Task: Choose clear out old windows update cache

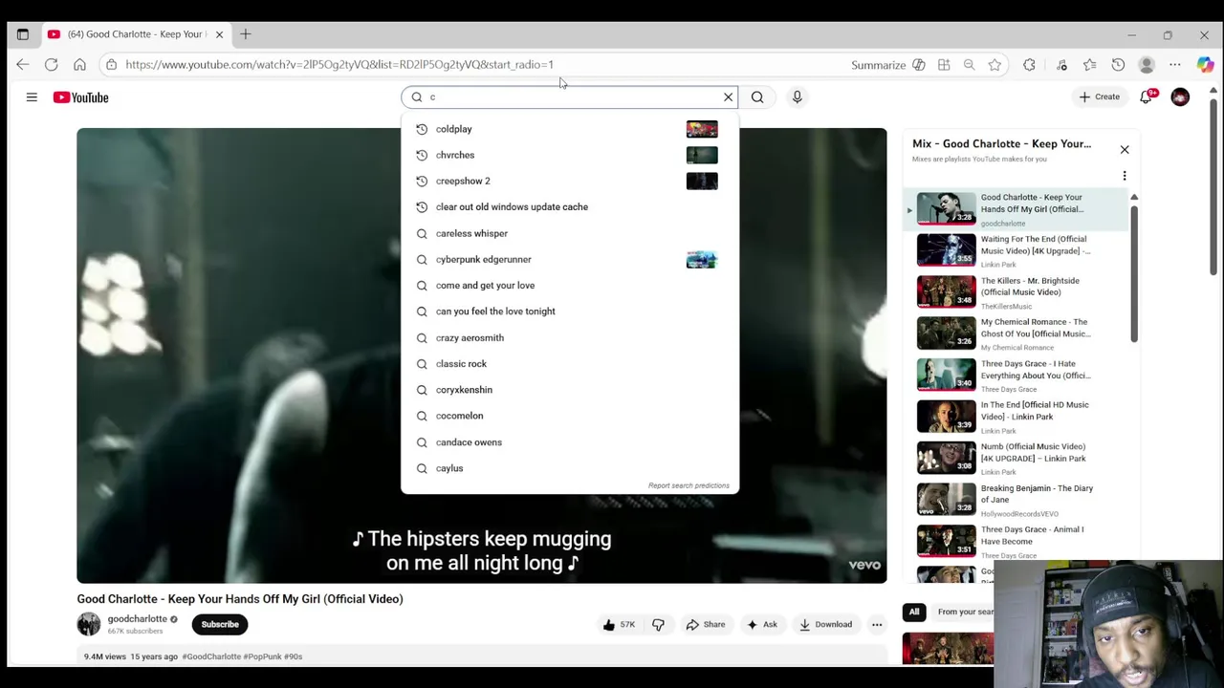Action: point(570,206)
